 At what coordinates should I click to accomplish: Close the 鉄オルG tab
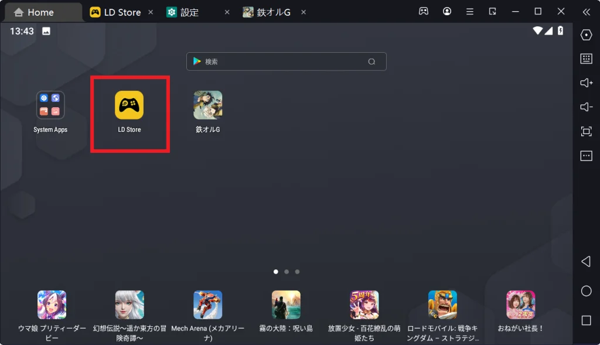click(x=304, y=12)
